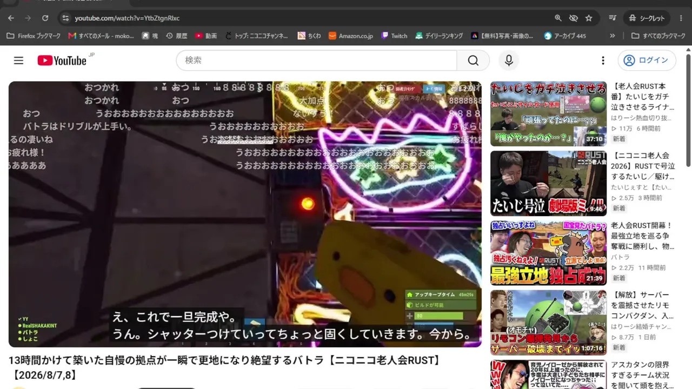Open the Twitch bookmark
This screenshot has height=389, width=692.
(x=394, y=36)
